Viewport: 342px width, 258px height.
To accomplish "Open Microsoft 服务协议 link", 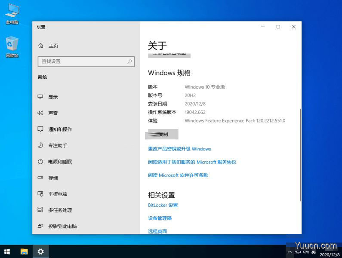I will [x=192, y=162].
